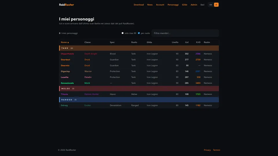Screen dimensions: 278x156
Task: Select Personaggi in the top navigation
Action: tap(173, 5)
